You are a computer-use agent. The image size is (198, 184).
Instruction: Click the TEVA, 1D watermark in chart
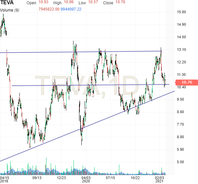[x=87, y=87]
